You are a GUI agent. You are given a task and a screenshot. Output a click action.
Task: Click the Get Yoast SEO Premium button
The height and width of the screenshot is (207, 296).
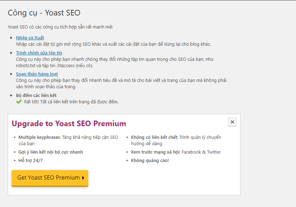[x=50, y=178]
